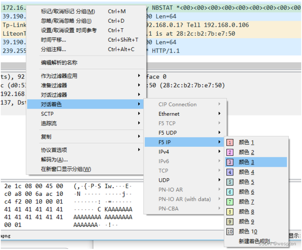This screenshot has height=250, width=302.
Task: Select the pink color 1 swatch
Action: point(230,142)
